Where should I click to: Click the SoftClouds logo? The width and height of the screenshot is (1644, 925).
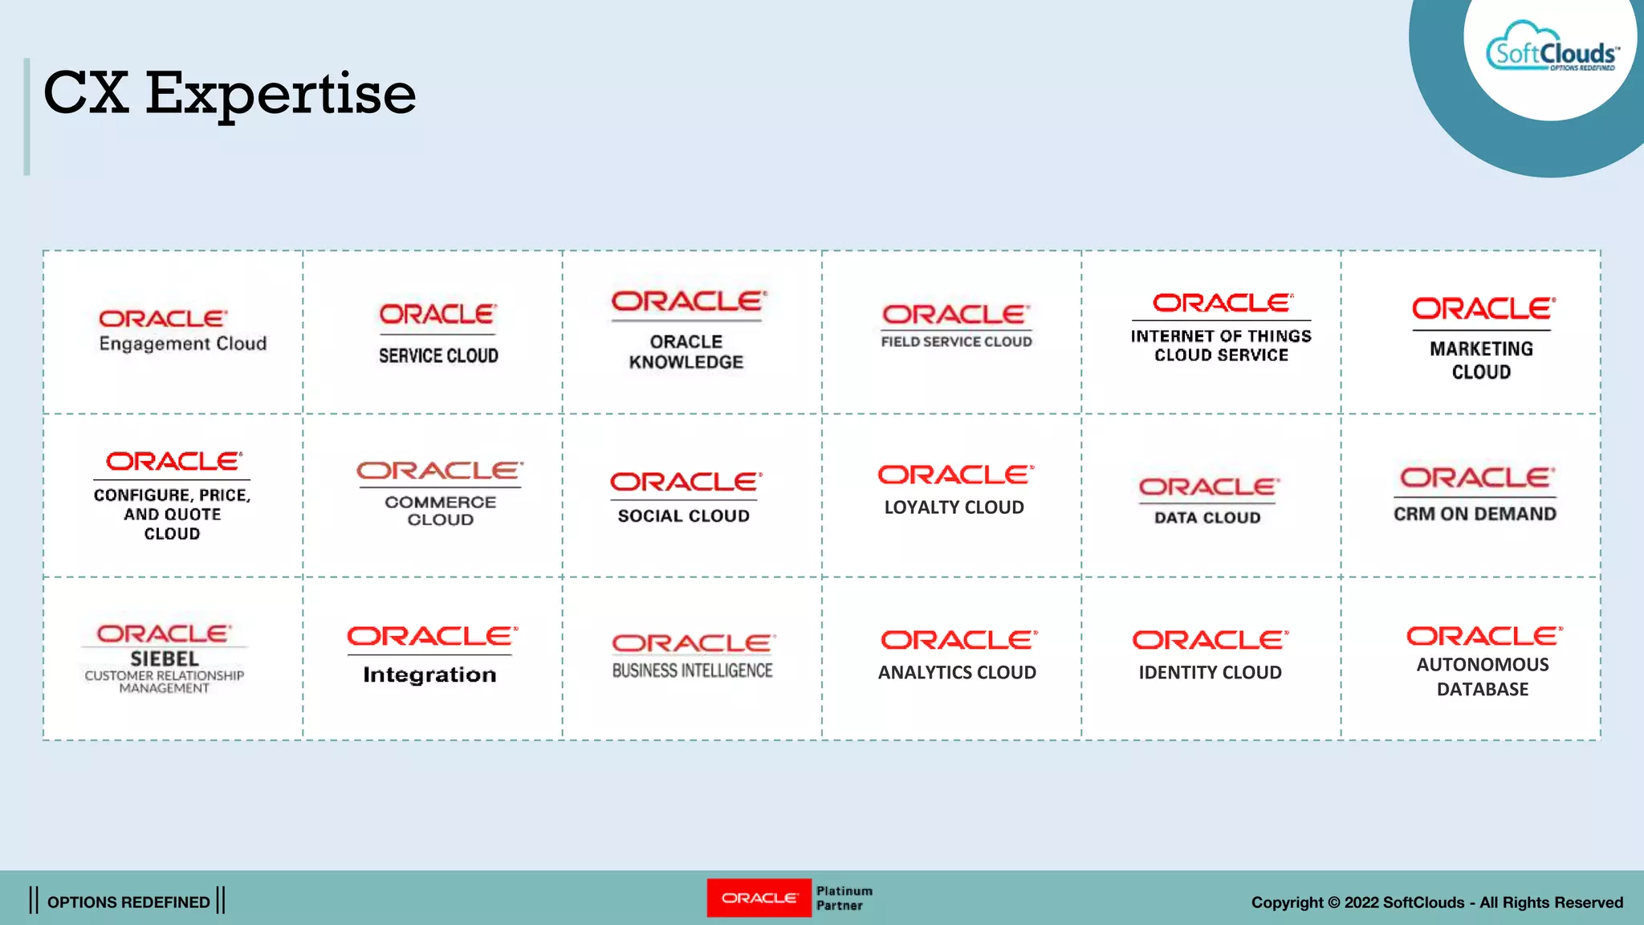point(1551,50)
